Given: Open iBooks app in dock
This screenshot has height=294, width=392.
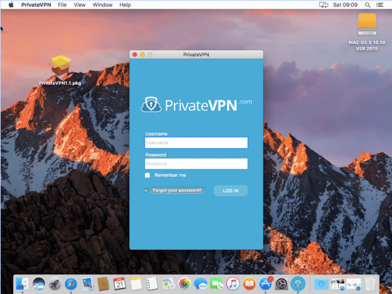Looking at the screenshot, I should 249,284.
